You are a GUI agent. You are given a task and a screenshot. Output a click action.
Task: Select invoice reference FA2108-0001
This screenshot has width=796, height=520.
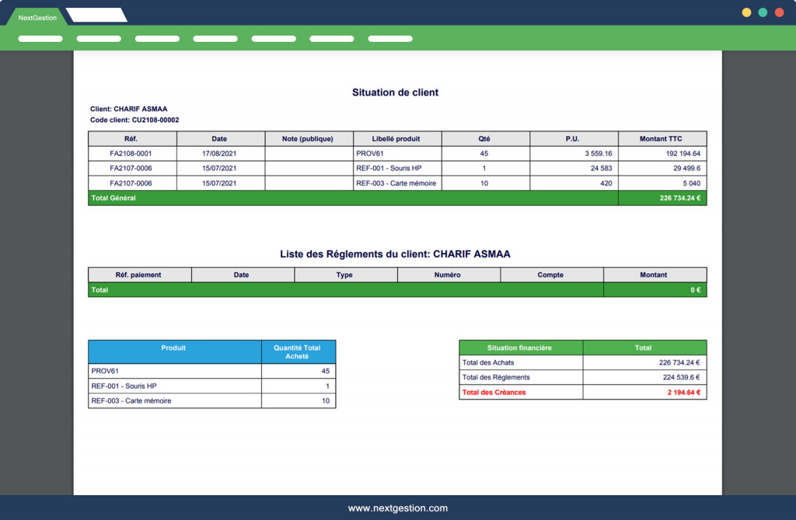131,154
